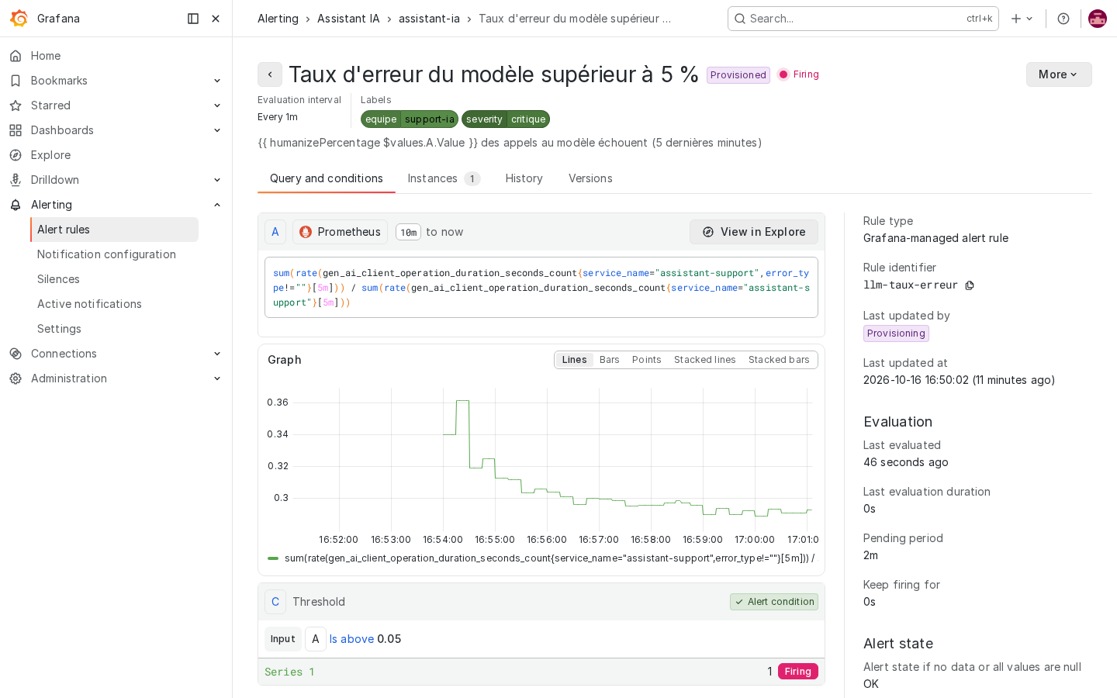Click the Administration gear icon
Image resolution: width=1117 pixels, height=698 pixels.
tap(16, 378)
